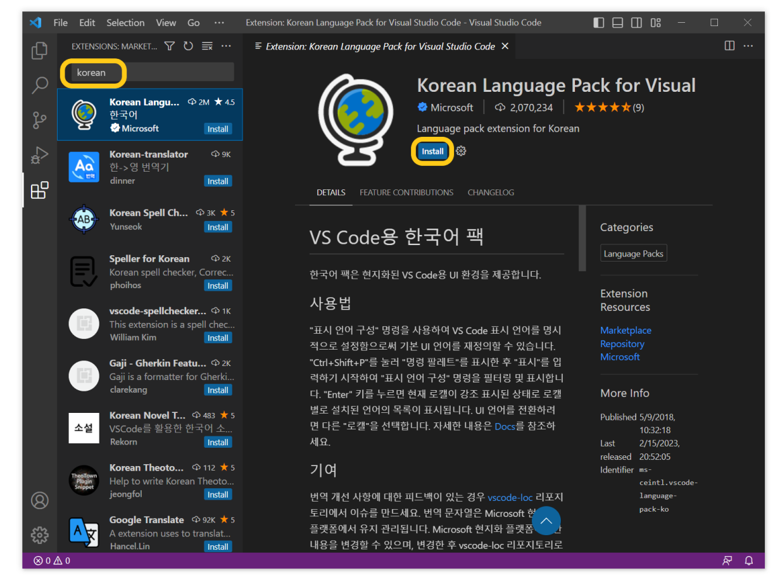Screen dimensions: 780x582
Task: Open the Explorer view in activity bar
Action: click(39, 50)
